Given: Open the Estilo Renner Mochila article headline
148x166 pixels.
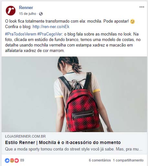Looking at the screenshot, I should pos(63,142).
